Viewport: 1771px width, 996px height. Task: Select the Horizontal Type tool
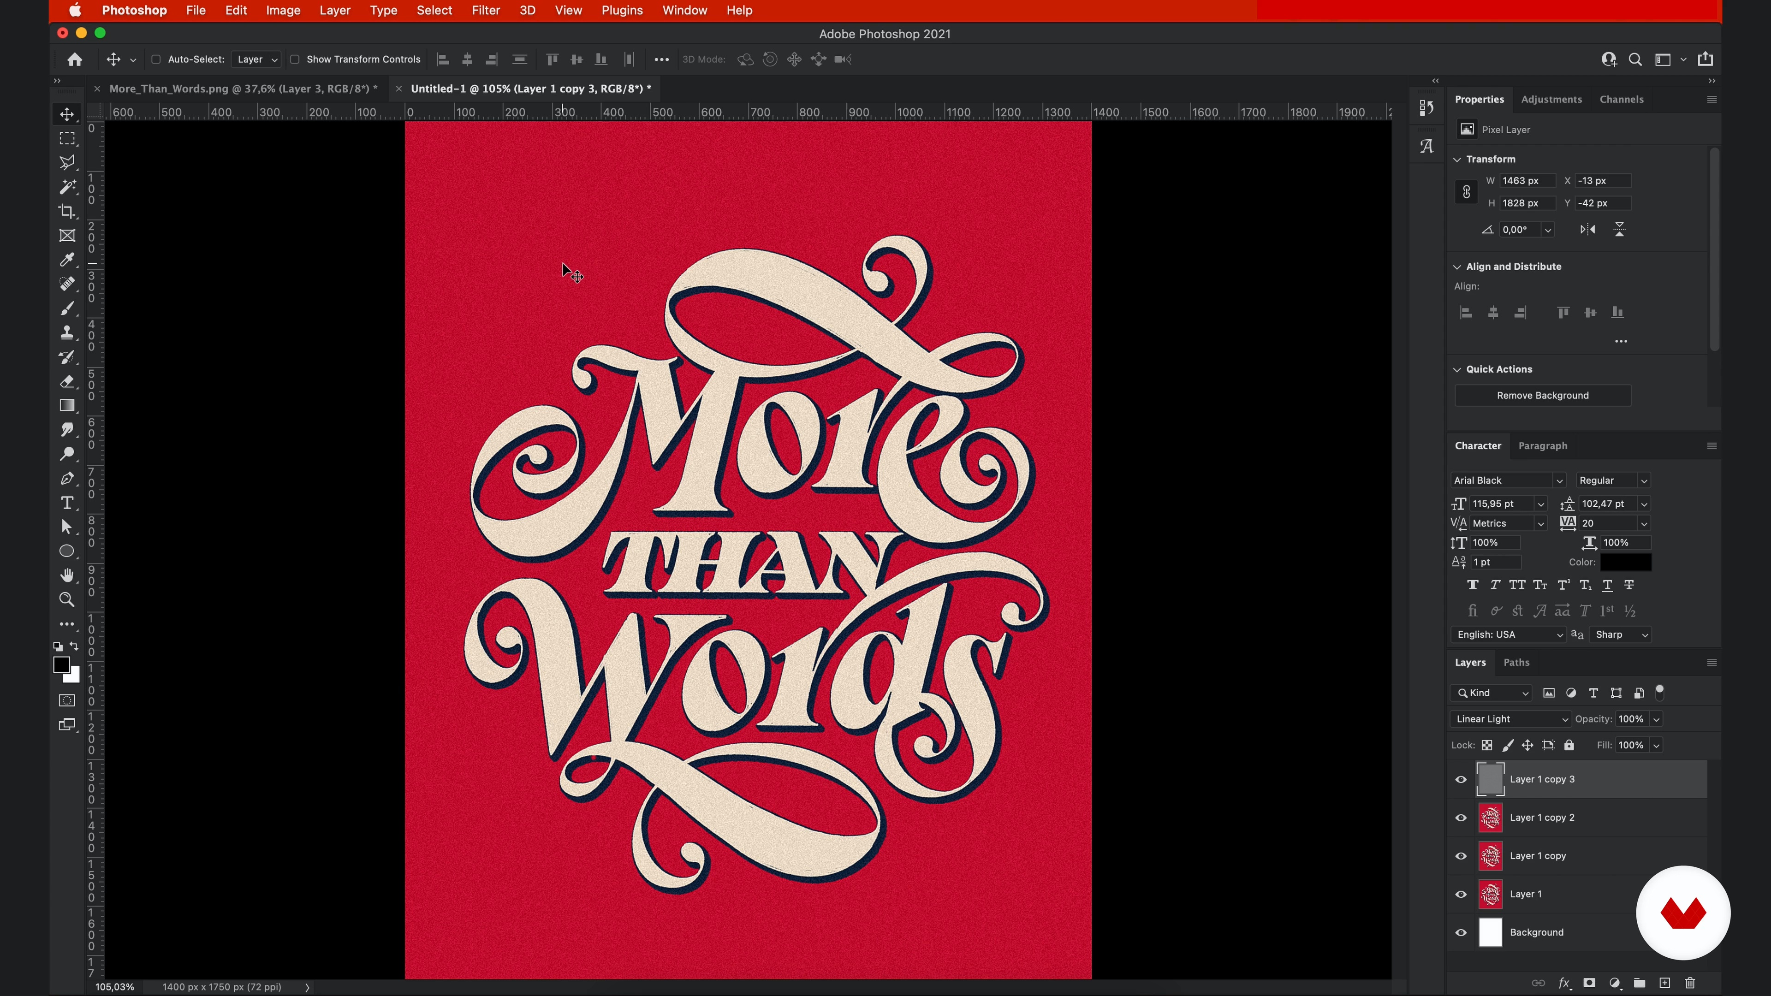[67, 503]
